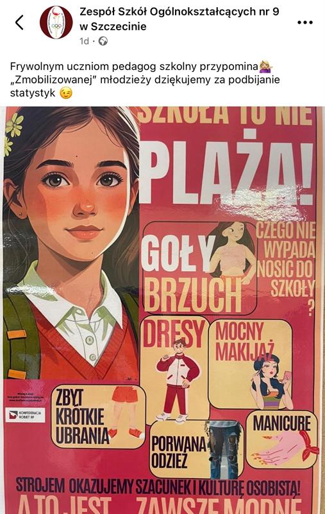Tap the ZBYT KRÓTKIE UBRANIA panel
The image size is (325, 514).
point(98,417)
